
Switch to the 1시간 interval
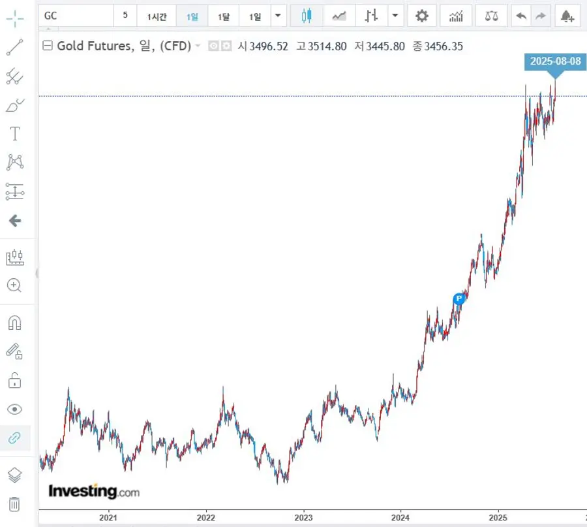pos(157,16)
